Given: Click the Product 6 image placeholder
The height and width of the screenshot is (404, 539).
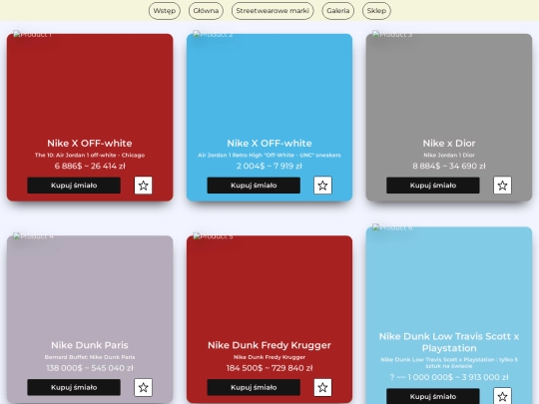Looking at the screenshot, I should (x=392, y=227).
